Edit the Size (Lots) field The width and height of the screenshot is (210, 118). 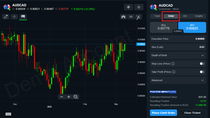178,47
